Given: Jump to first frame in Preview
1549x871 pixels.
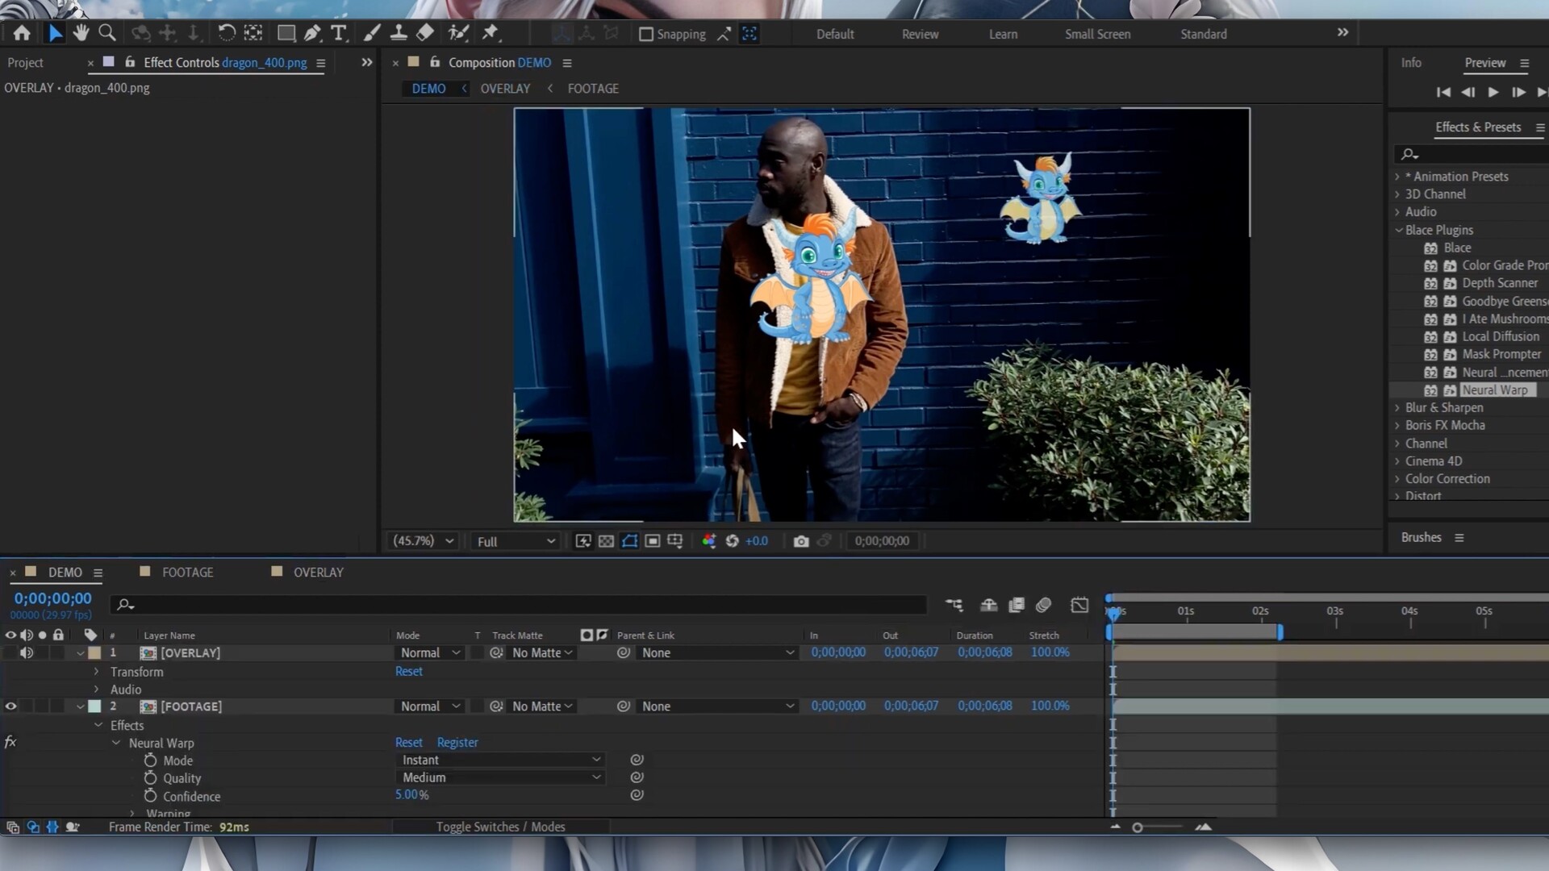Looking at the screenshot, I should 1443,92.
